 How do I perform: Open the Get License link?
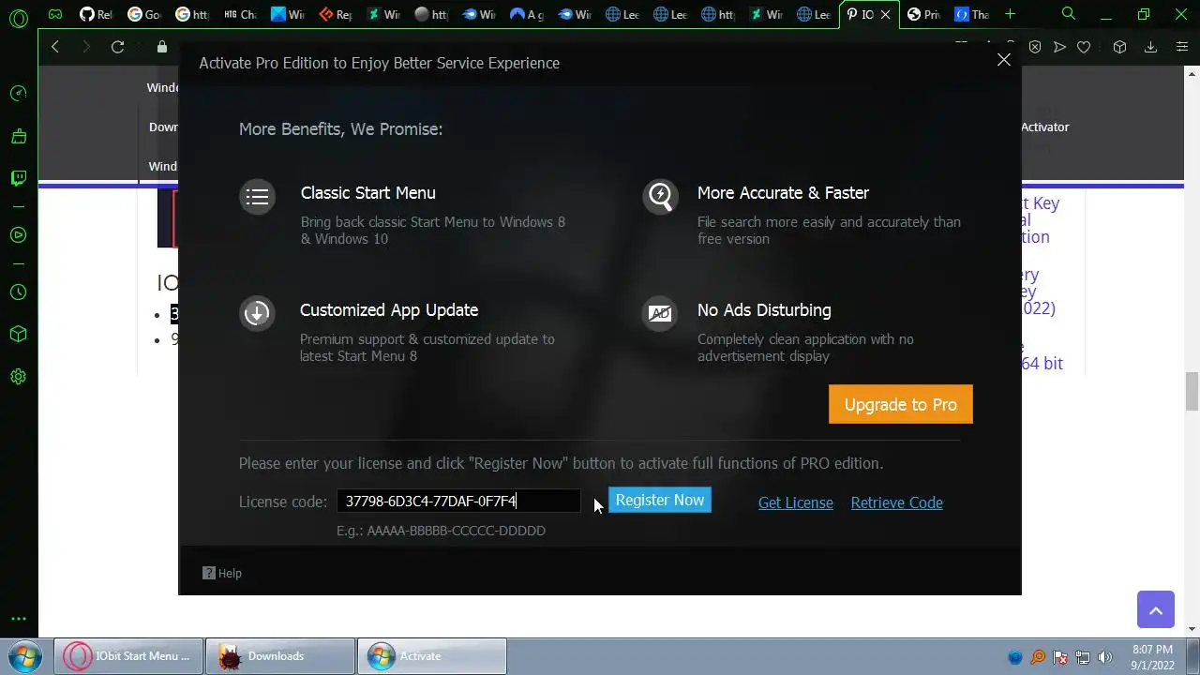796,502
